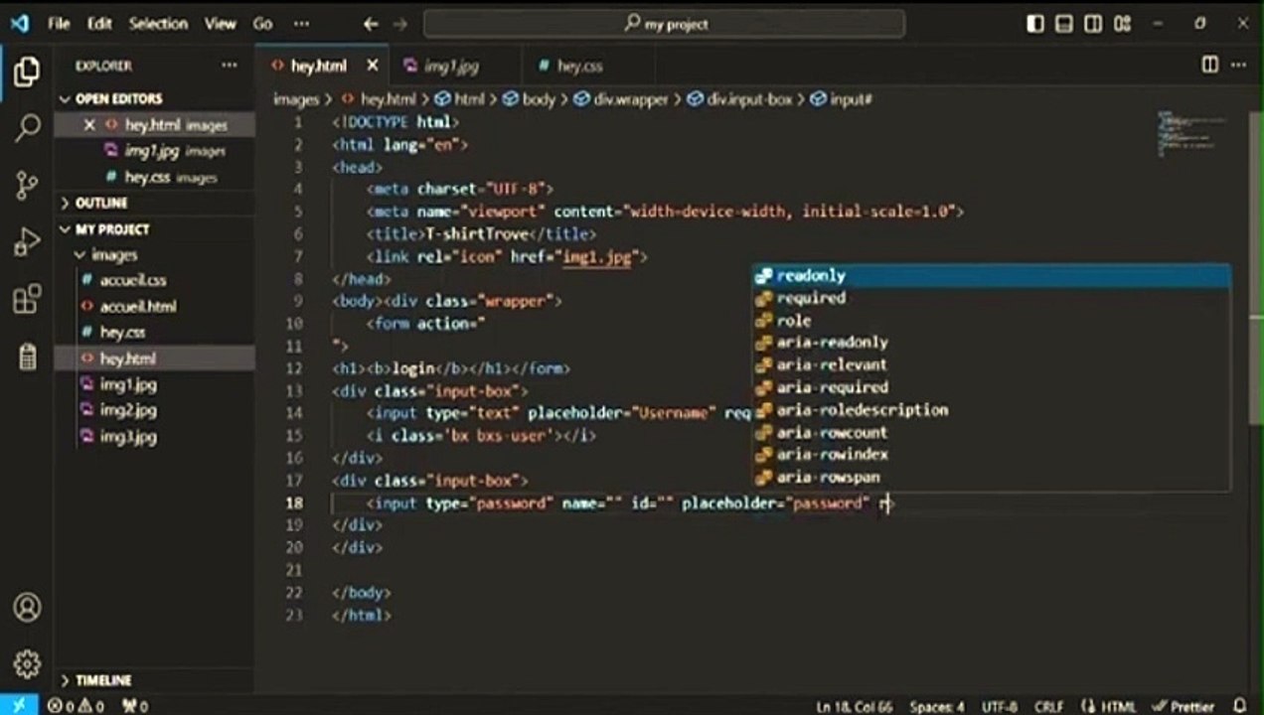The image size is (1264, 715).
Task: Select role autocomplete suggestion
Action: click(x=991, y=320)
